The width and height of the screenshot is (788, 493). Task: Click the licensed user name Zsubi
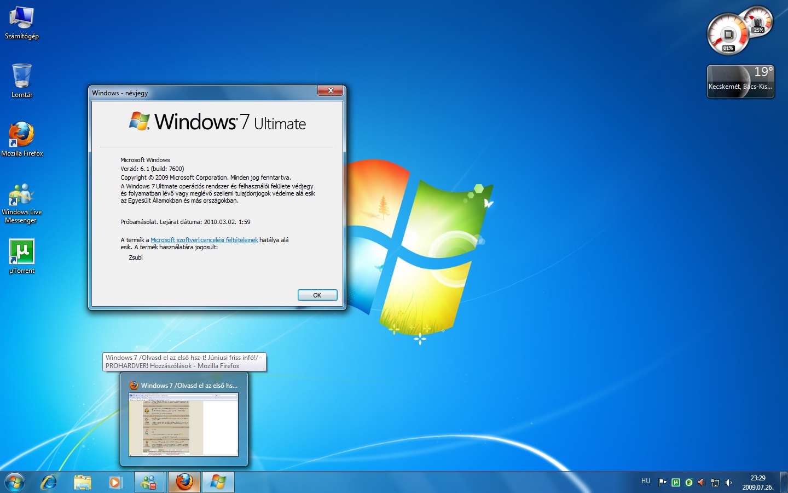(136, 257)
